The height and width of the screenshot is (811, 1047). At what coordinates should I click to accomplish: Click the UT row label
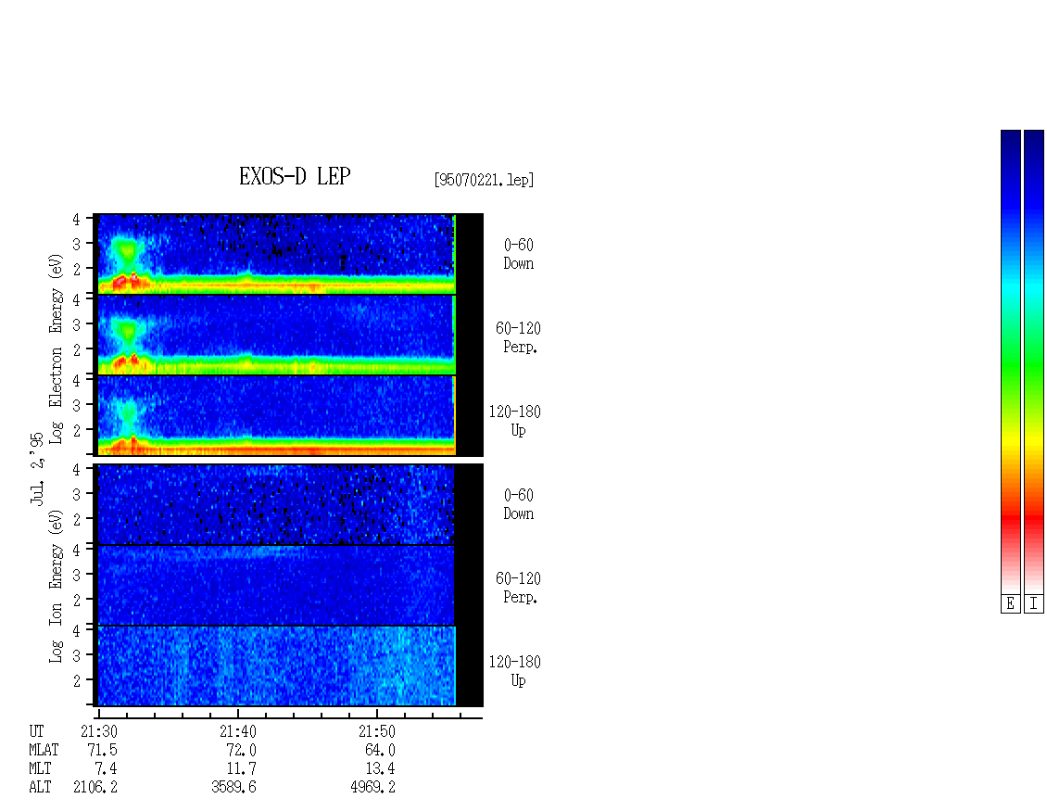tap(36, 731)
